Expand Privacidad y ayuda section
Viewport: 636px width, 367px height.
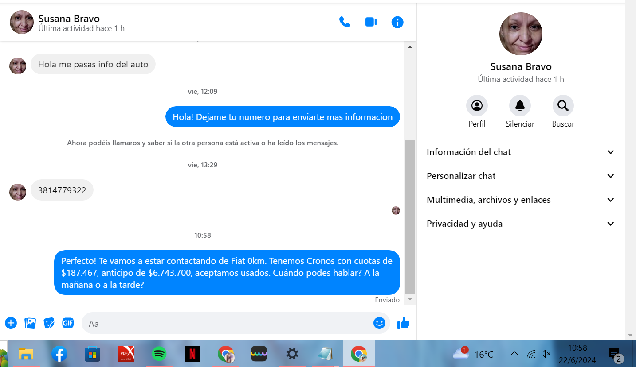pyautogui.click(x=520, y=224)
